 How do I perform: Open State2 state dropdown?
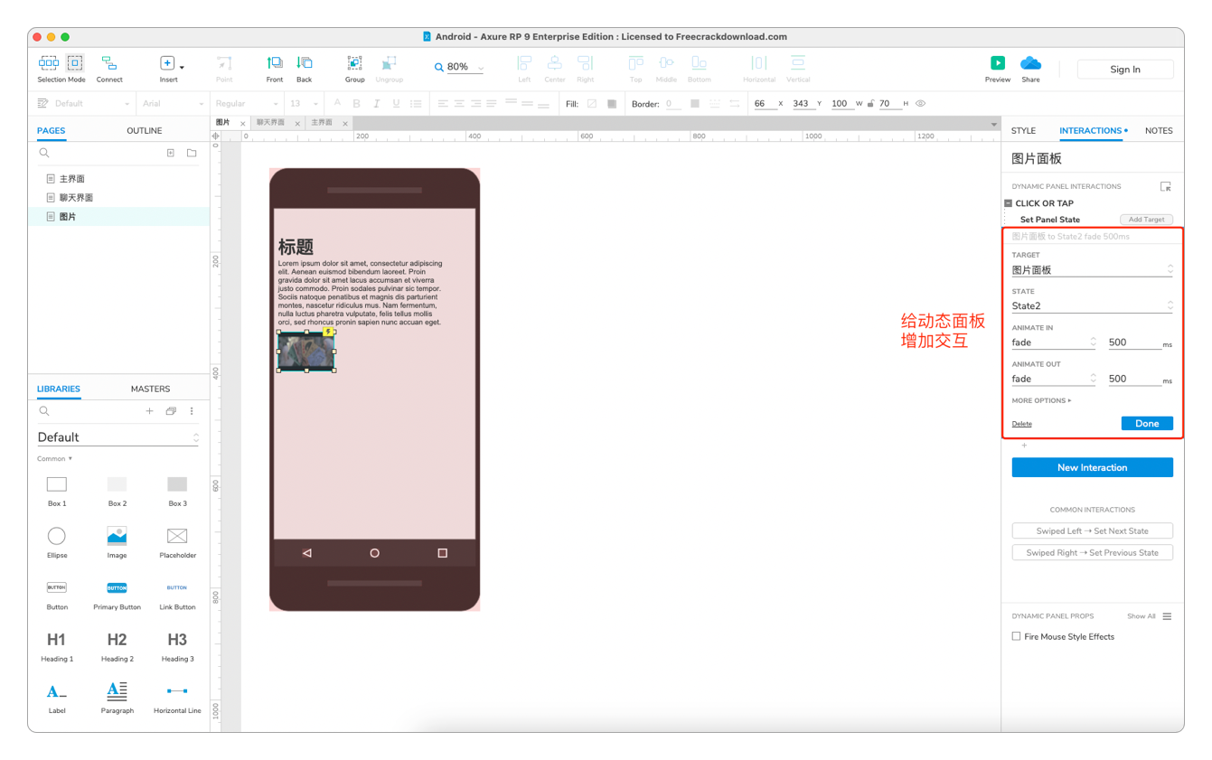coord(1092,305)
